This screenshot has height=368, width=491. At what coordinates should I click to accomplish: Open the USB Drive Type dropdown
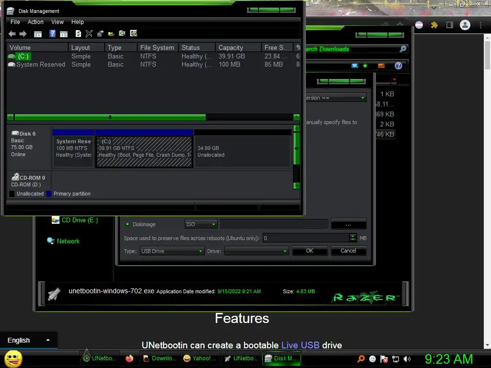pos(172,251)
